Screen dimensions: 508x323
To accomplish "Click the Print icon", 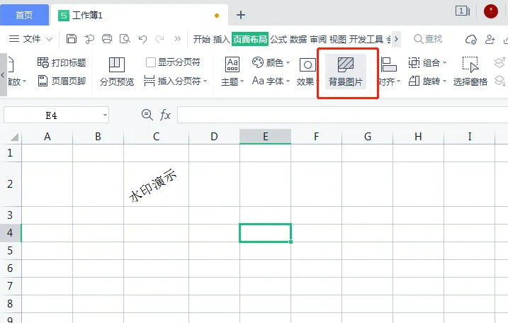I will pyautogui.click(x=107, y=39).
